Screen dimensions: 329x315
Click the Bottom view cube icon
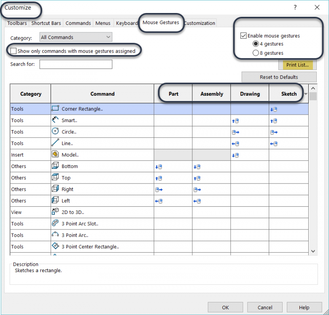click(55, 166)
